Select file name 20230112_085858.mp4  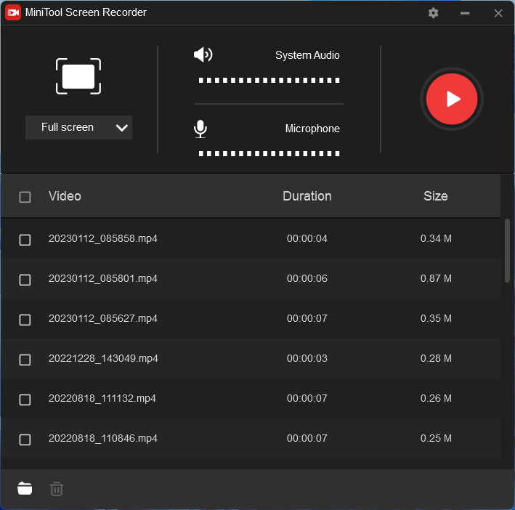103,238
